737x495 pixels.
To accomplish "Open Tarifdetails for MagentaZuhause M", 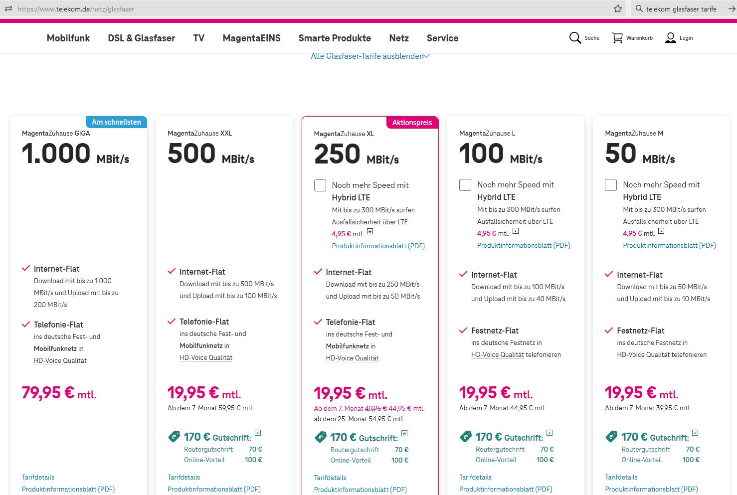I will (x=621, y=477).
